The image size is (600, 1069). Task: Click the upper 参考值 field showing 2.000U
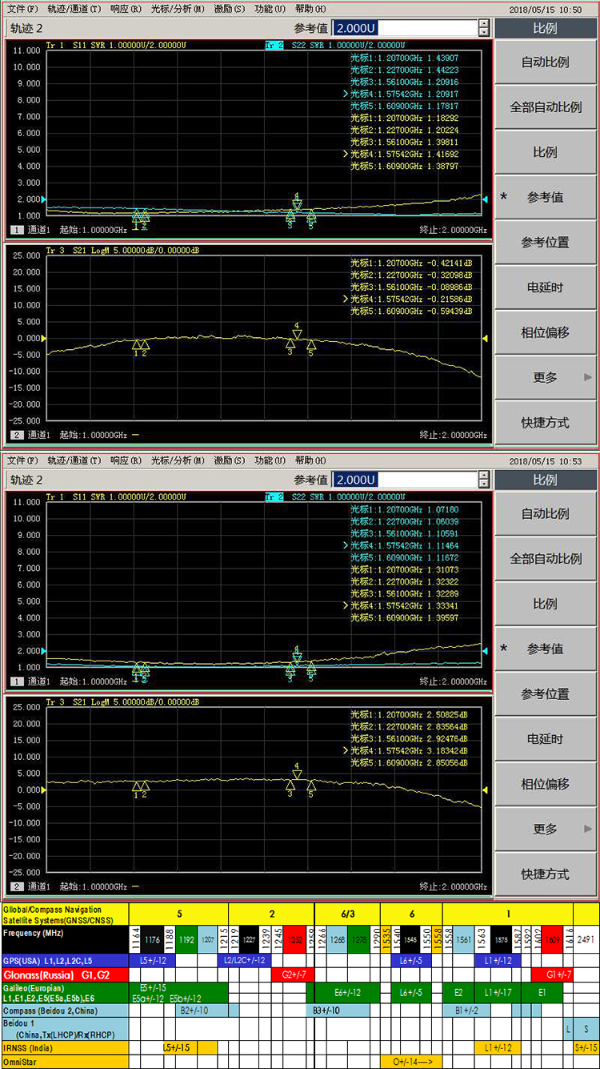pyautogui.click(x=404, y=28)
